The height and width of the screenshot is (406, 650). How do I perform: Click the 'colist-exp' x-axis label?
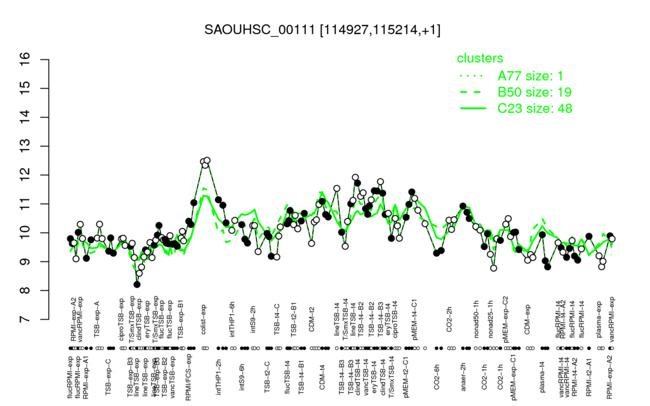tap(204, 320)
